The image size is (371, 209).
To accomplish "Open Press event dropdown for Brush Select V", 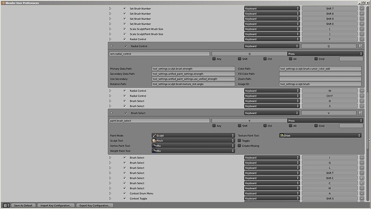I will (325, 121).
